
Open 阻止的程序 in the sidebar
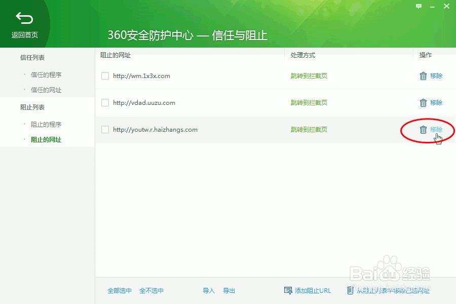(46, 124)
